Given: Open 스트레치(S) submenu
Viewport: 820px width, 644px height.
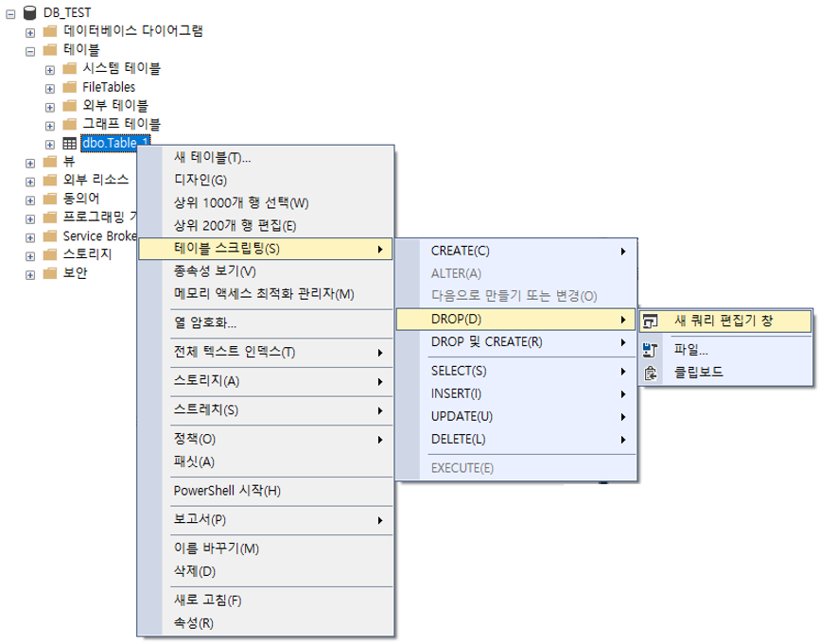Looking at the screenshot, I should click(x=266, y=410).
